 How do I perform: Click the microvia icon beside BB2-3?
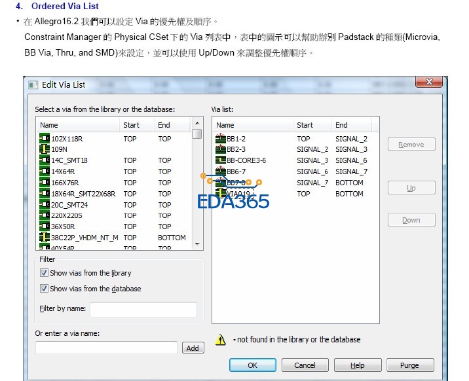pyautogui.click(x=221, y=149)
